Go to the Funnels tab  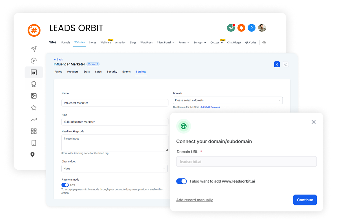66,42
